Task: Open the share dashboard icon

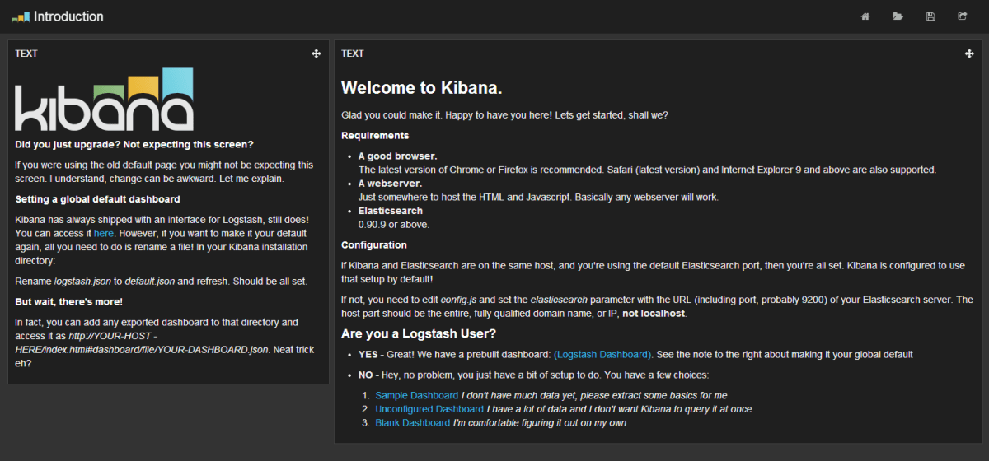Action: coord(962,16)
